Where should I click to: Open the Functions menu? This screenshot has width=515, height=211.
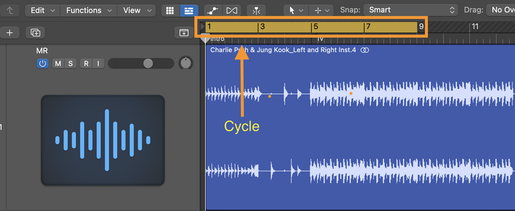point(88,10)
